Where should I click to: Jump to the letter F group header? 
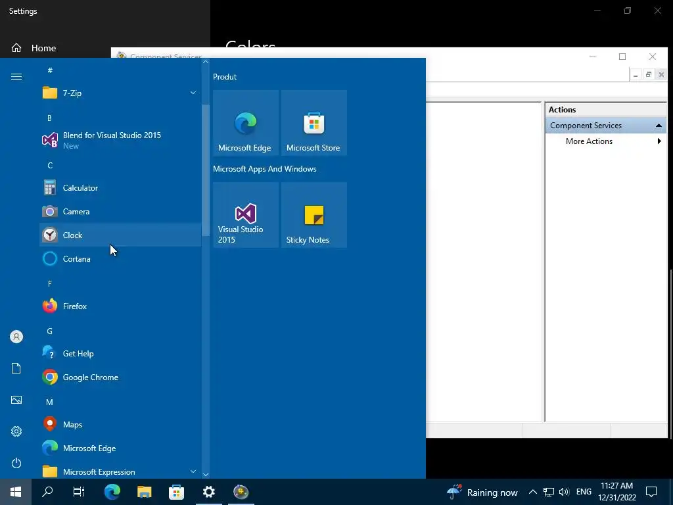pos(50,283)
